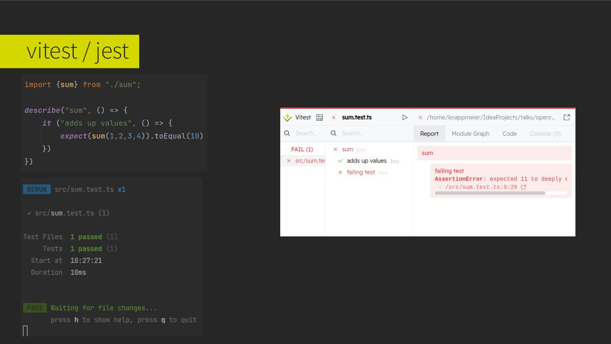This screenshot has height=344, width=611.
Task: Click the import {sum} code line
Action: point(82,85)
